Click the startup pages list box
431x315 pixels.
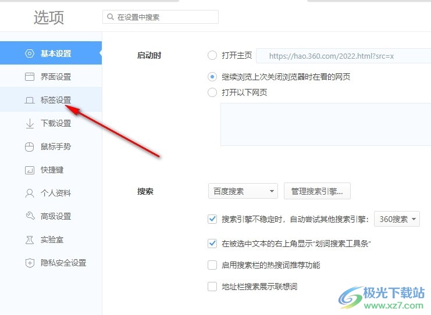tap(326, 124)
